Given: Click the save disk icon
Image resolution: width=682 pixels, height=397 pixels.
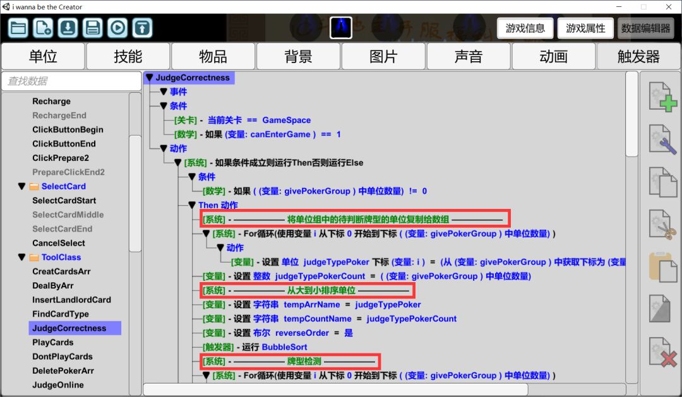Looking at the screenshot, I should (93, 28).
